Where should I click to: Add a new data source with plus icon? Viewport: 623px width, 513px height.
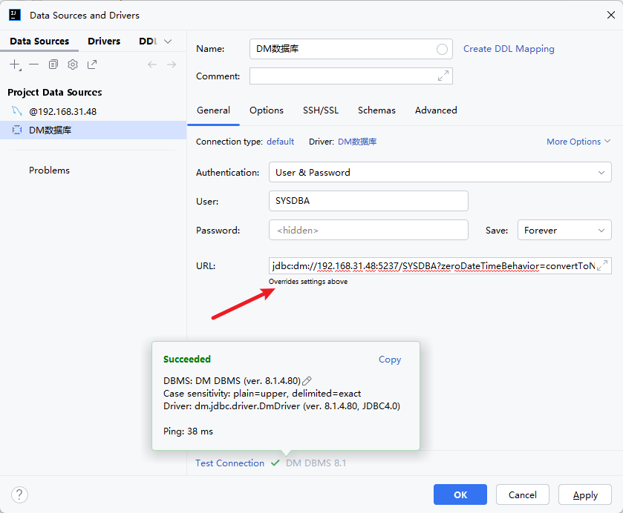(15, 64)
